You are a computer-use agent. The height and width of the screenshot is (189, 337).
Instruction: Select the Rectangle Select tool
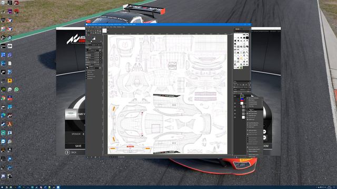pos(88,31)
